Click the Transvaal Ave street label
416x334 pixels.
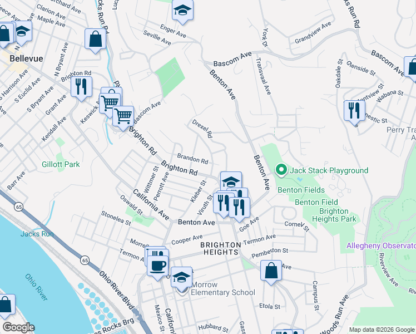pyautogui.click(x=263, y=76)
